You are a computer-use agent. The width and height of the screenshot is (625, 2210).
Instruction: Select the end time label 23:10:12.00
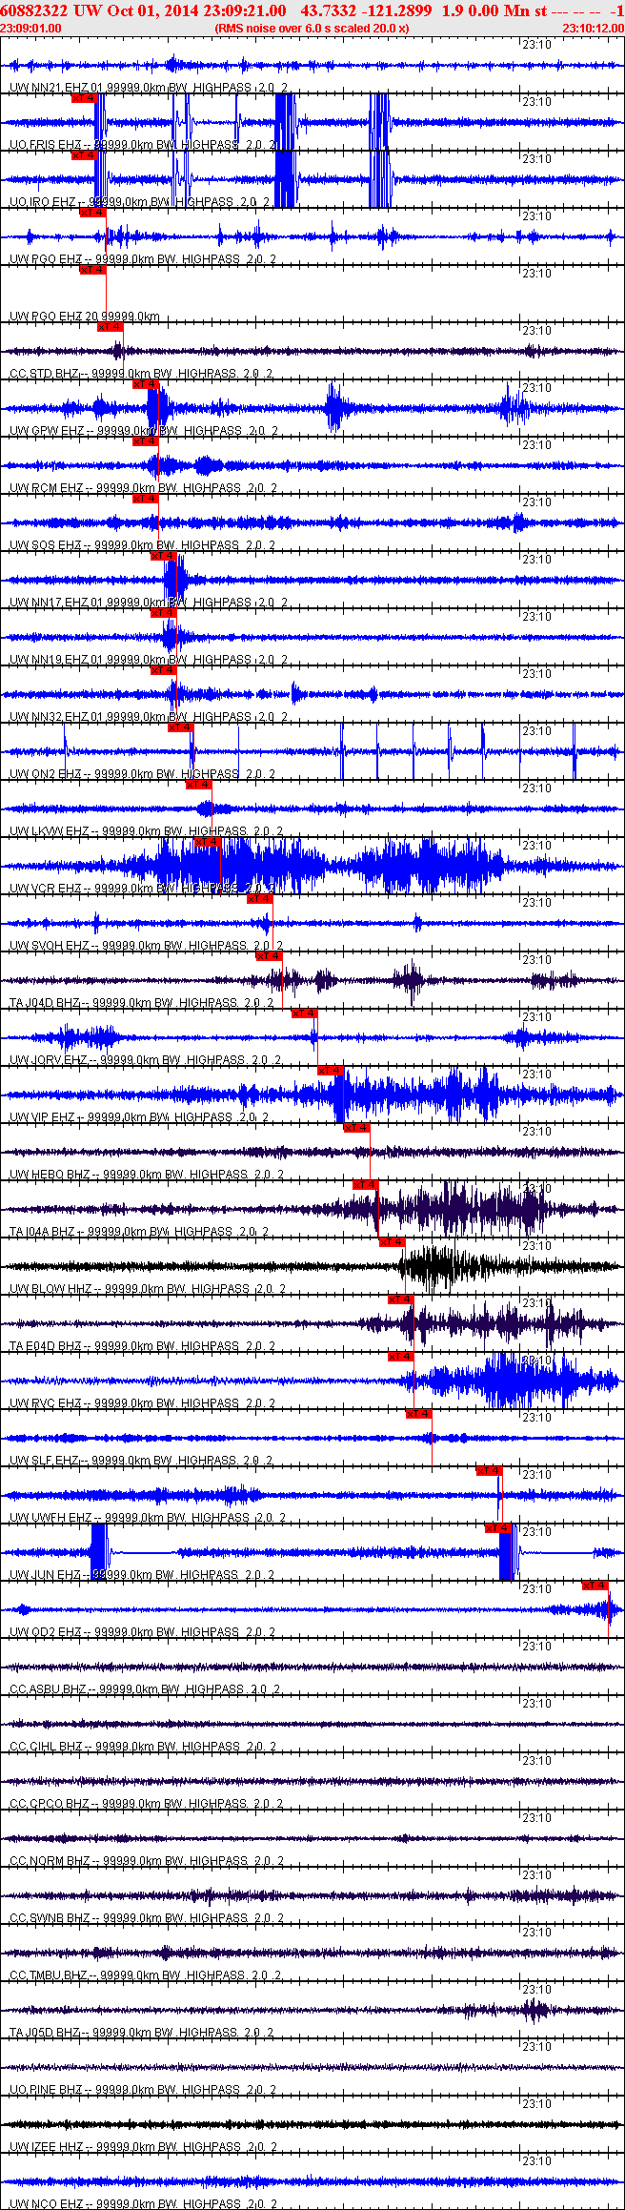pos(593,28)
